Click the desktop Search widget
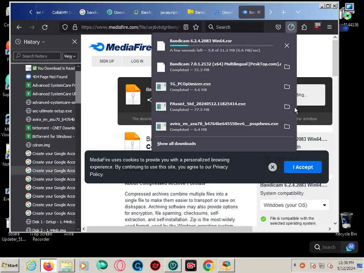The height and width of the screenshot is (273, 364). click(x=325, y=247)
